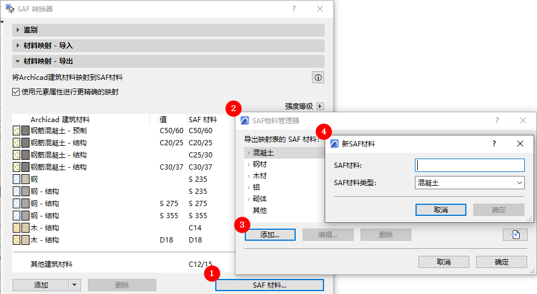
Task: Expand the 钢材 tree node
Action: [x=249, y=164]
